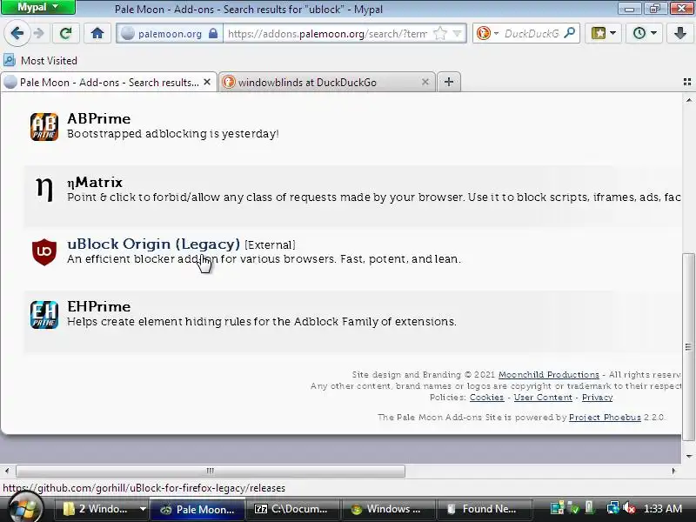This screenshot has height=522, width=696.
Task: Open the downloads arrow button
Action: tap(680, 33)
